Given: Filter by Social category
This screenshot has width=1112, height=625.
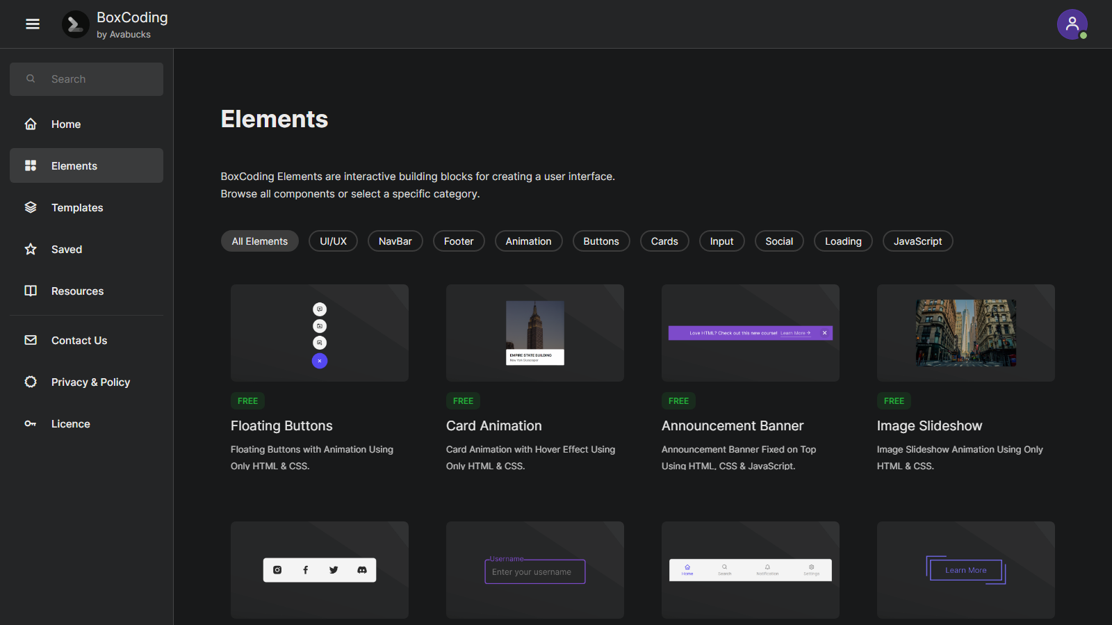Looking at the screenshot, I should pos(779,241).
